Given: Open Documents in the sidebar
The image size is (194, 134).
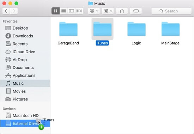Looking at the screenshot, I should click(25, 68).
